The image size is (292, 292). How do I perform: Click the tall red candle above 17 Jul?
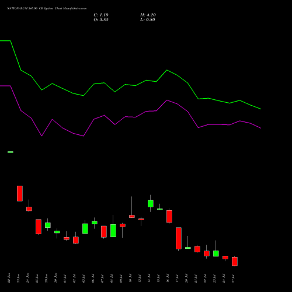179,238
